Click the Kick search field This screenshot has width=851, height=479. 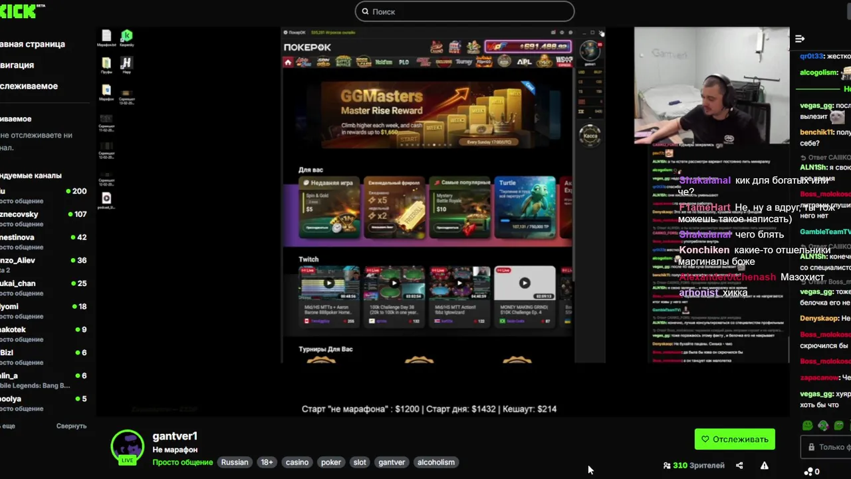pyautogui.click(x=464, y=11)
